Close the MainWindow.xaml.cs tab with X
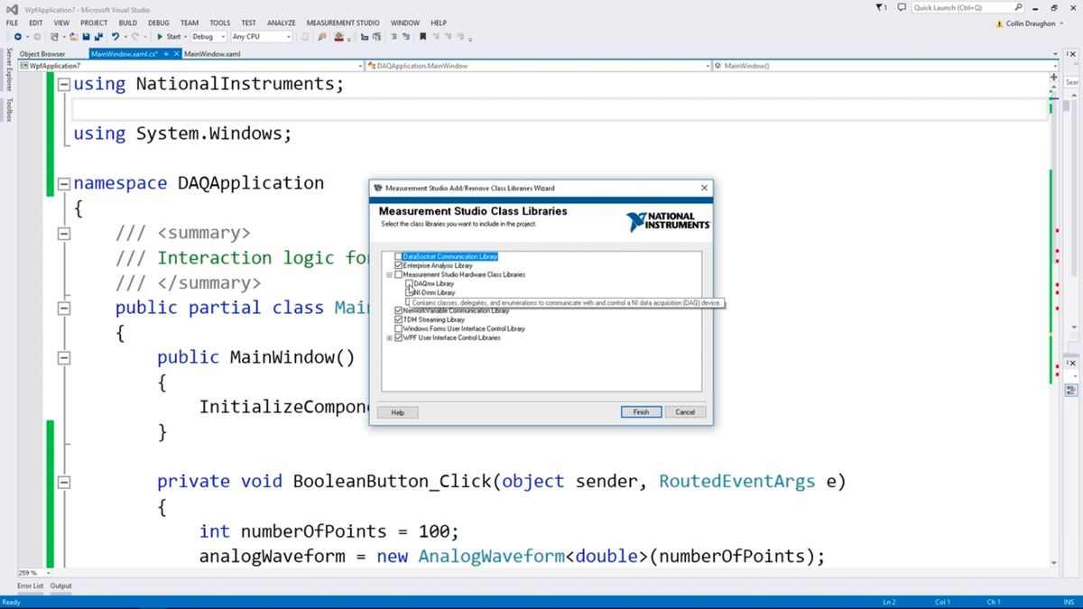The width and height of the screenshot is (1083, 609). [176, 54]
